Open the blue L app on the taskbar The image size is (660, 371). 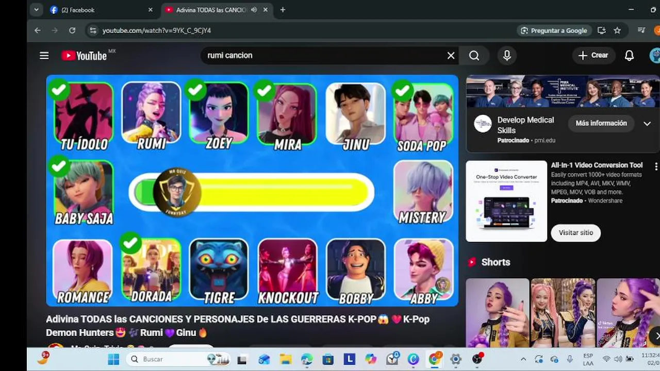349,359
